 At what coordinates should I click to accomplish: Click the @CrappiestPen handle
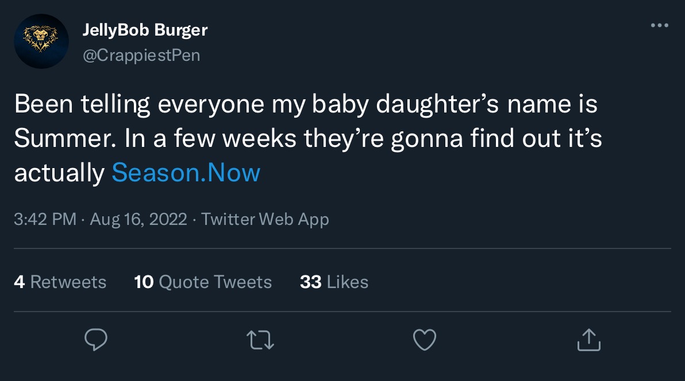pyautogui.click(x=141, y=55)
